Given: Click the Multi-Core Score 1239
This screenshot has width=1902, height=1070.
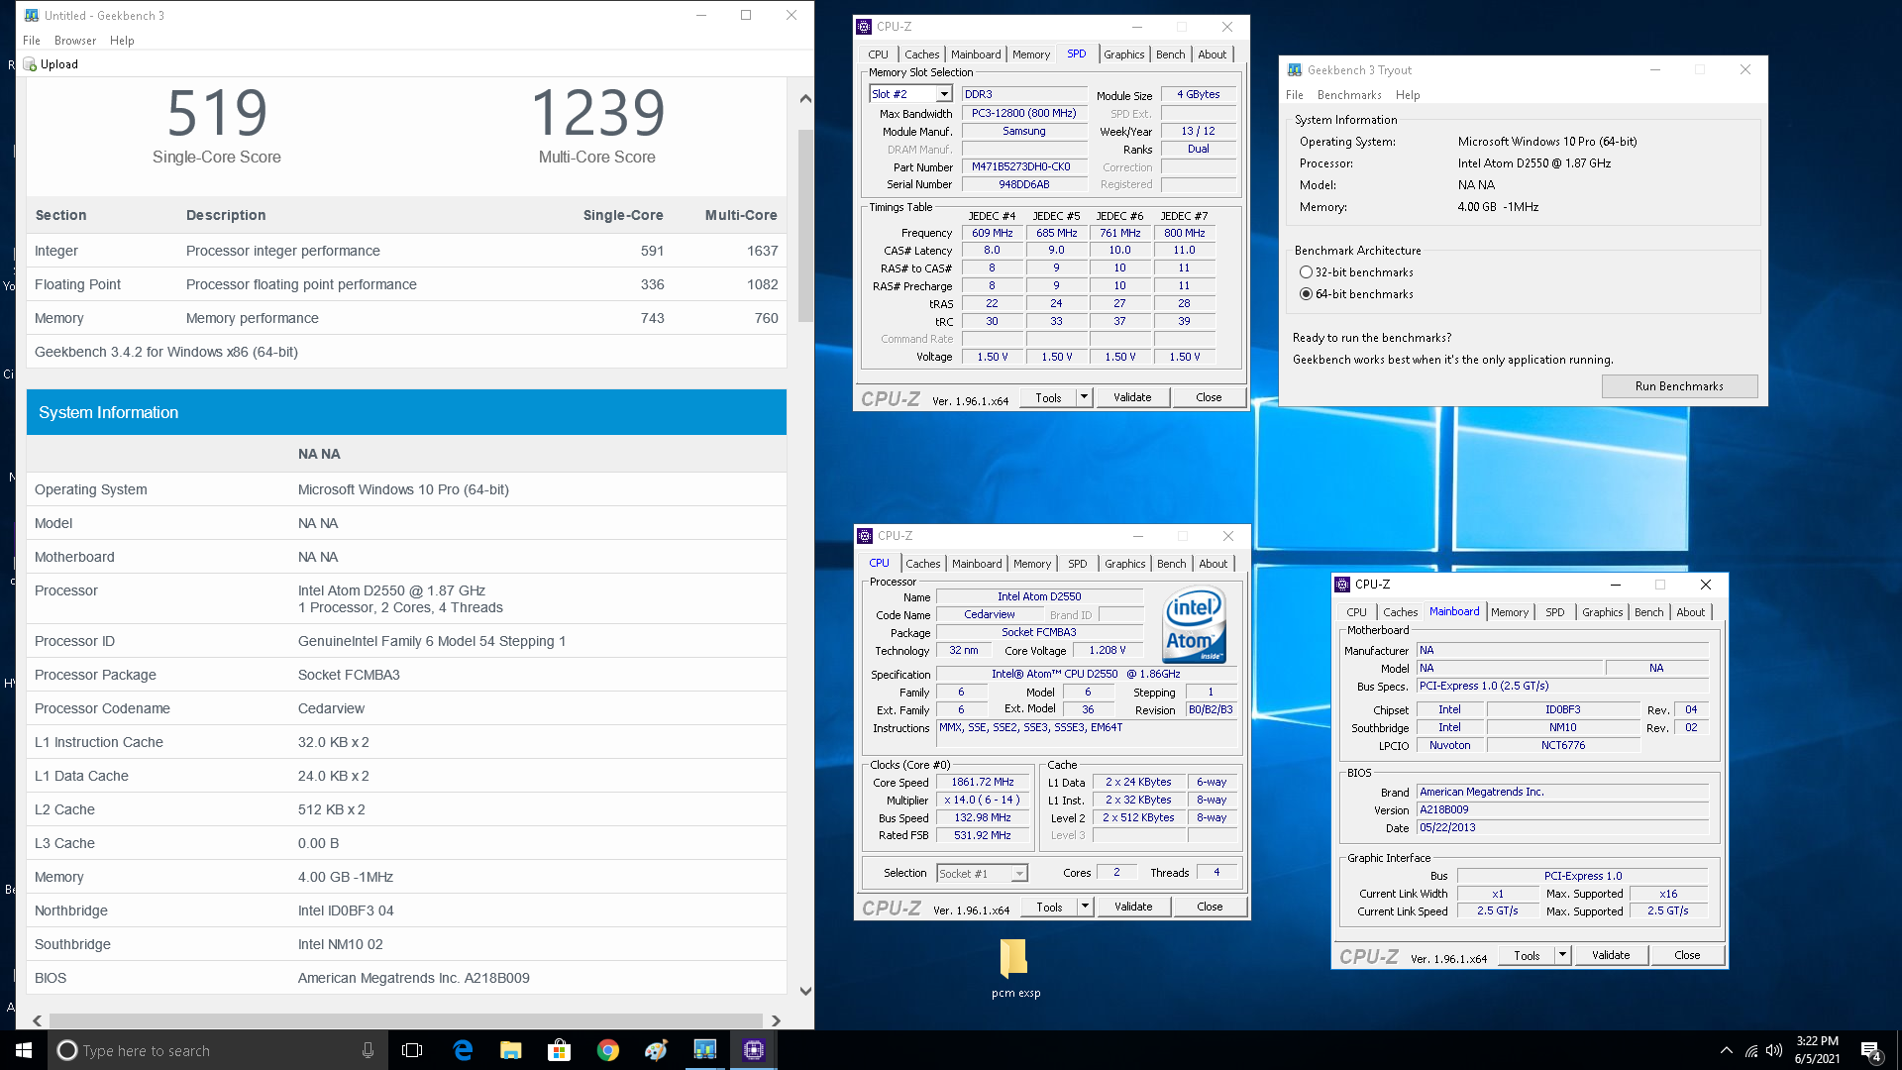Looking at the screenshot, I should pos(597,112).
